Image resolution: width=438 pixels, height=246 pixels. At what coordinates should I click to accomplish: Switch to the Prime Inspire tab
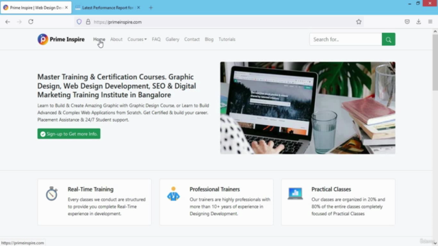36,8
